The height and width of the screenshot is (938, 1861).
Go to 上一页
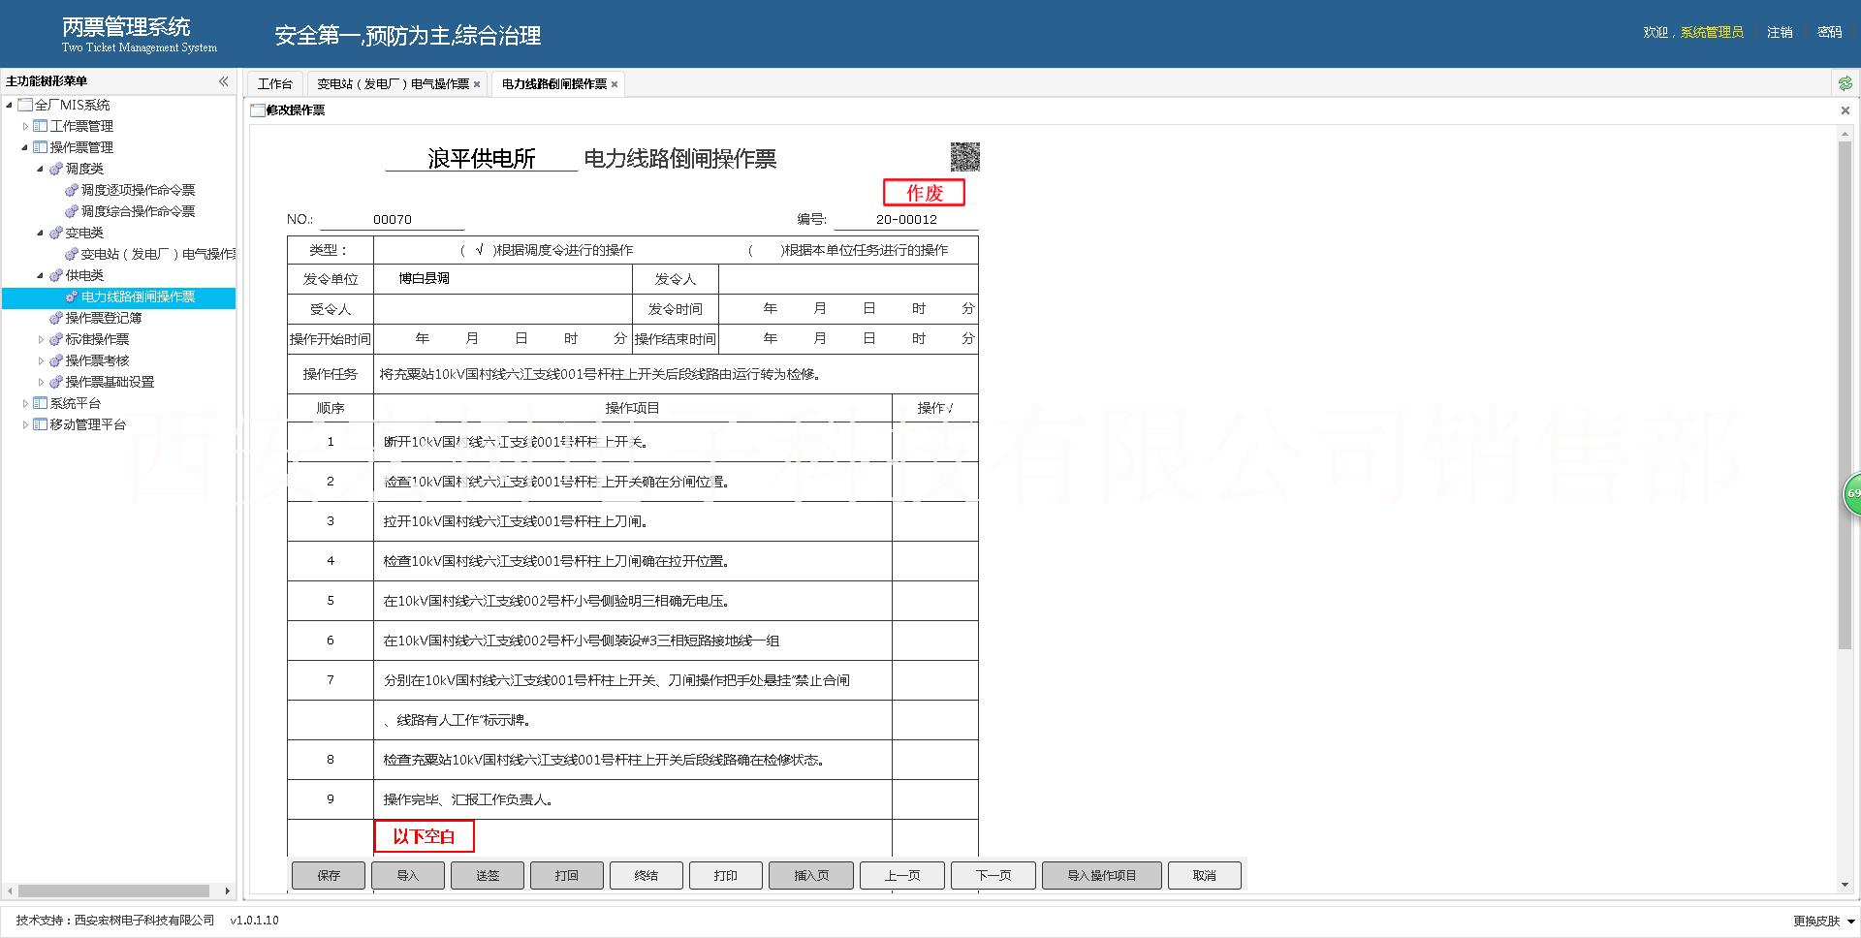[902, 875]
